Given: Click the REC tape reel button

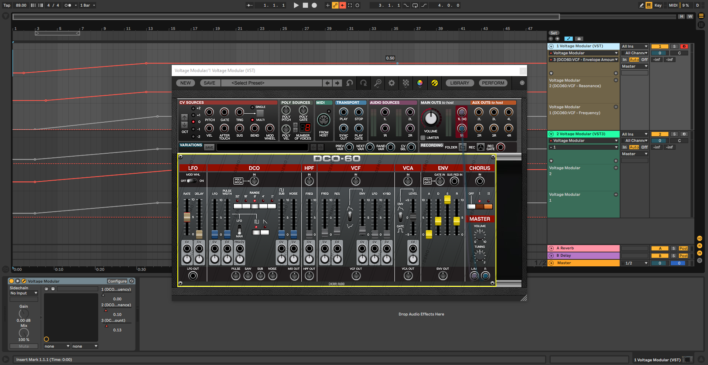Looking at the screenshot, I should 480,147.
